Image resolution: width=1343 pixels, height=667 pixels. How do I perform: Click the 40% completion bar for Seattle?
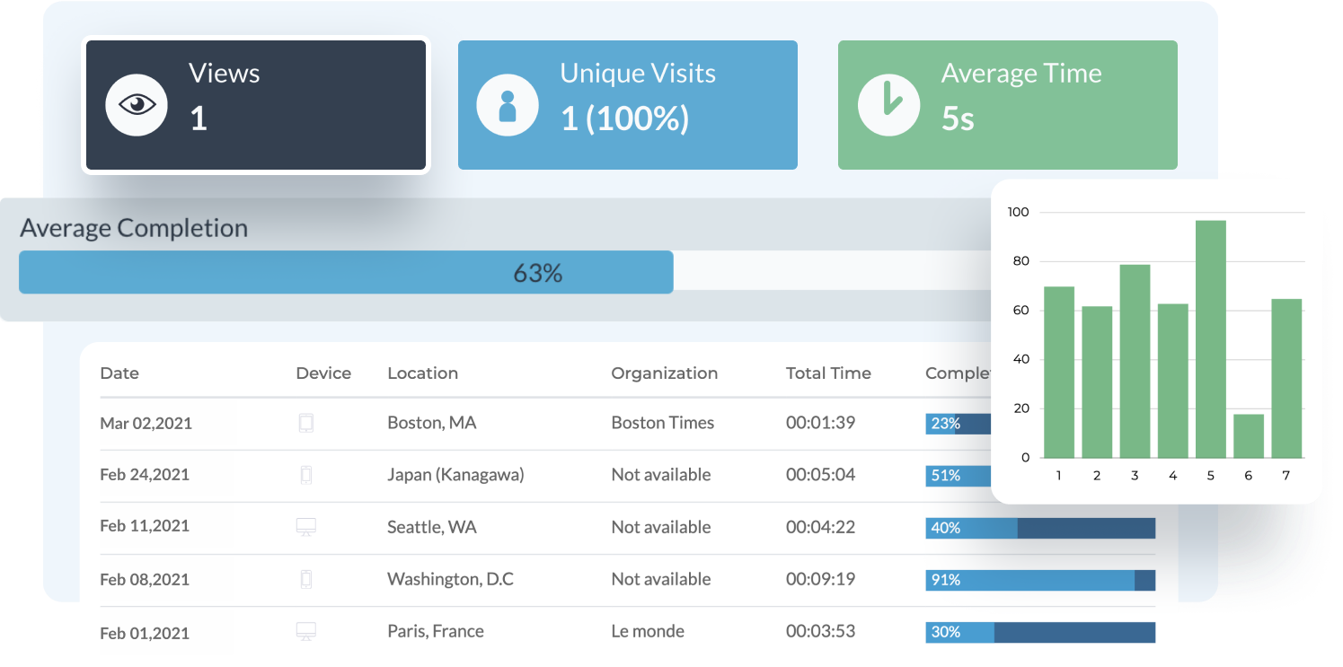[x=1040, y=528]
